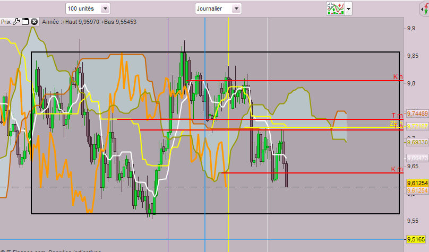Click the orange 9,74489 price label
The image size is (429, 252).
click(x=417, y=114)
